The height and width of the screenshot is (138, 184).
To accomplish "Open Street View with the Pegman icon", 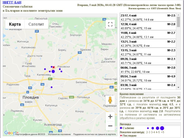I will pos(110,100).
